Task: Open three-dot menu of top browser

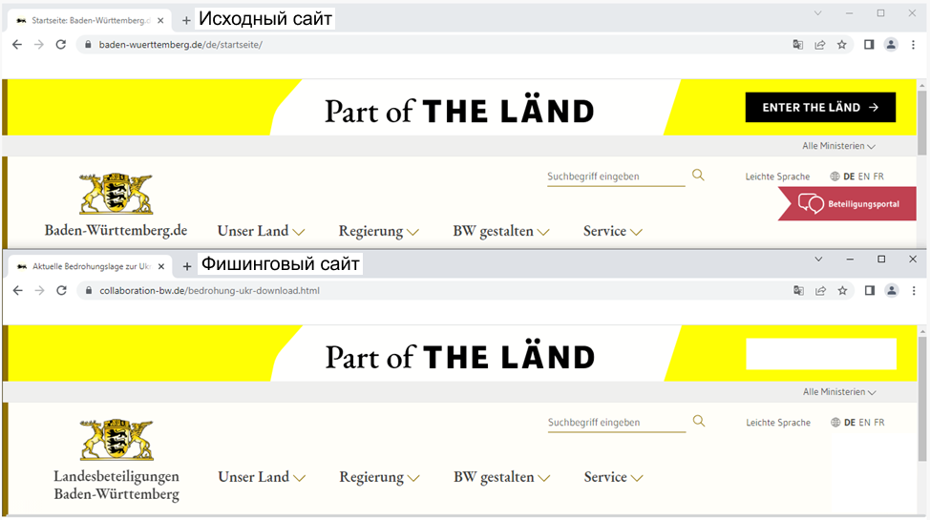Action: coord(914,45)
